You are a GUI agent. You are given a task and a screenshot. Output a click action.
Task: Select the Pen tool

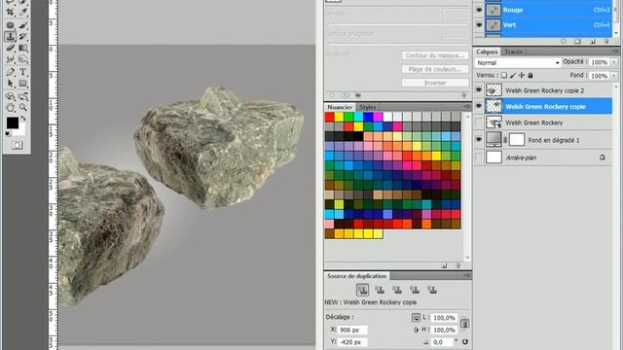point(11,72)
